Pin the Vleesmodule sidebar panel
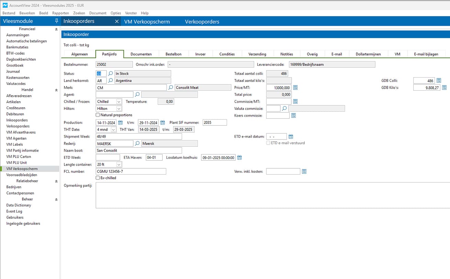The height and width of the screenshot is (279, 450). click(56, 21)
